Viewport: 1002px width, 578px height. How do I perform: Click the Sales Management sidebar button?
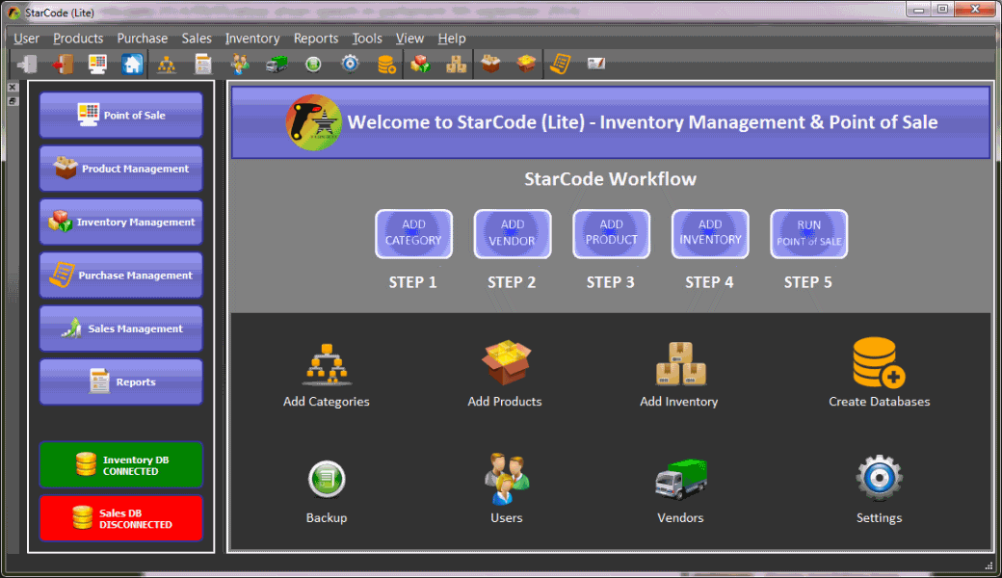120,328
